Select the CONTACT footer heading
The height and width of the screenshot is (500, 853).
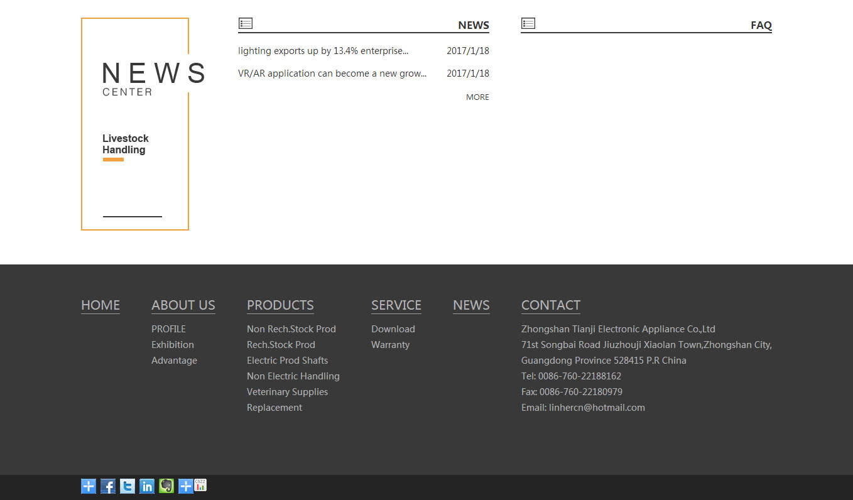tap(551, 305)
